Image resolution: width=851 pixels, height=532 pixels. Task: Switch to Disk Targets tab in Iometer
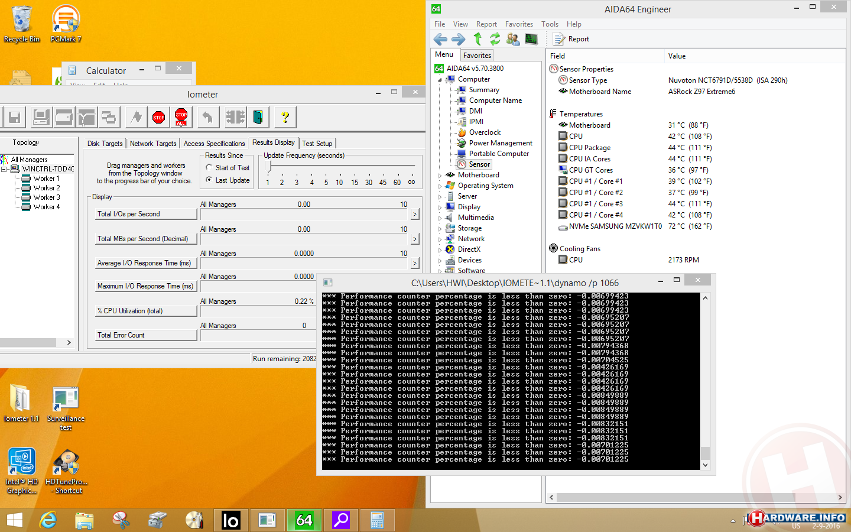pyautogui.click(x=105, y=144)
